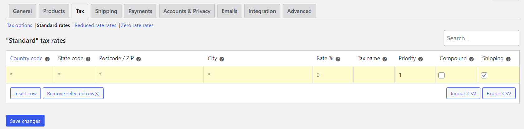This screenshot has height=129, width=524.
Task: Focus the tax rates Search field
Action: click(x=481, y=38)
